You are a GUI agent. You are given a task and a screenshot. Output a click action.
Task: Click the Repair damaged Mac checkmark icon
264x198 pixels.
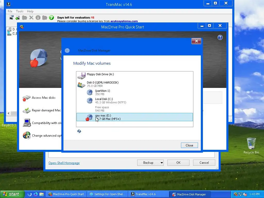(x=27, y=110)
